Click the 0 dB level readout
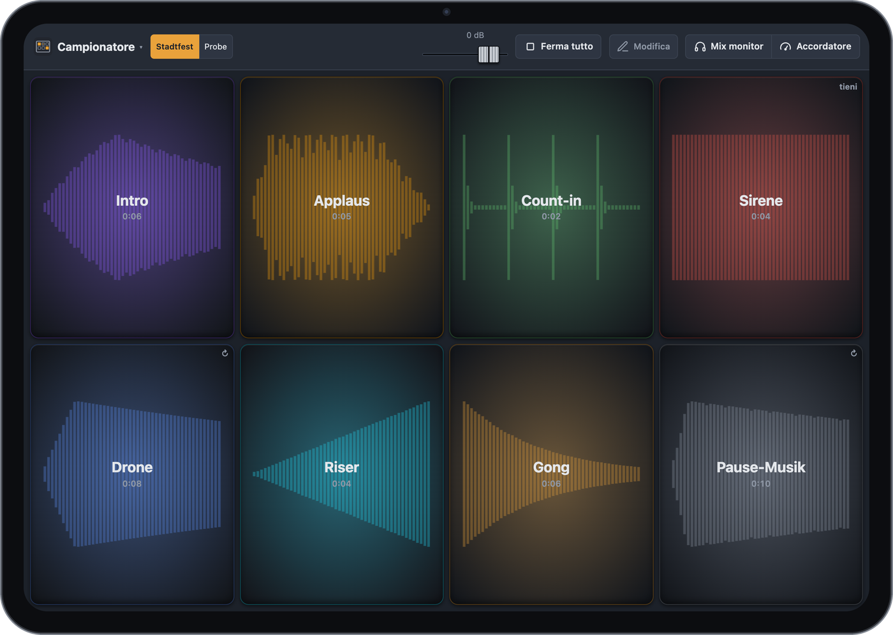893x635 pixels. click(x=475, y=35)
